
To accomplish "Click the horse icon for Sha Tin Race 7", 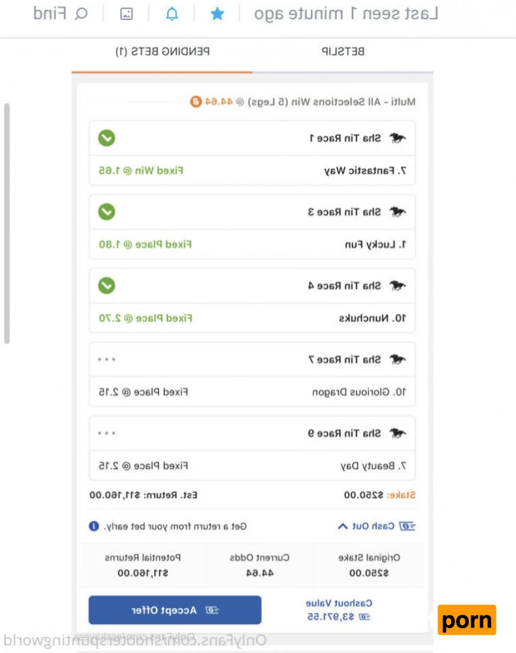I will (398, 359).
